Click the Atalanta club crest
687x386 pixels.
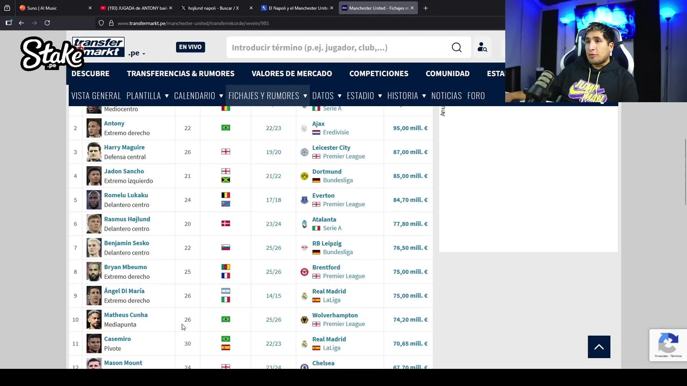pos(304,224)
